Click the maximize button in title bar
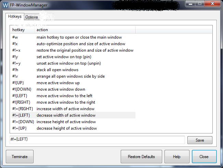Viewport: 223px width, 168px height. (x=200, y=4)
